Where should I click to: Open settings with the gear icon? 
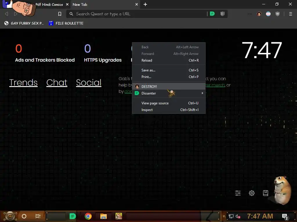pos(252,193)
